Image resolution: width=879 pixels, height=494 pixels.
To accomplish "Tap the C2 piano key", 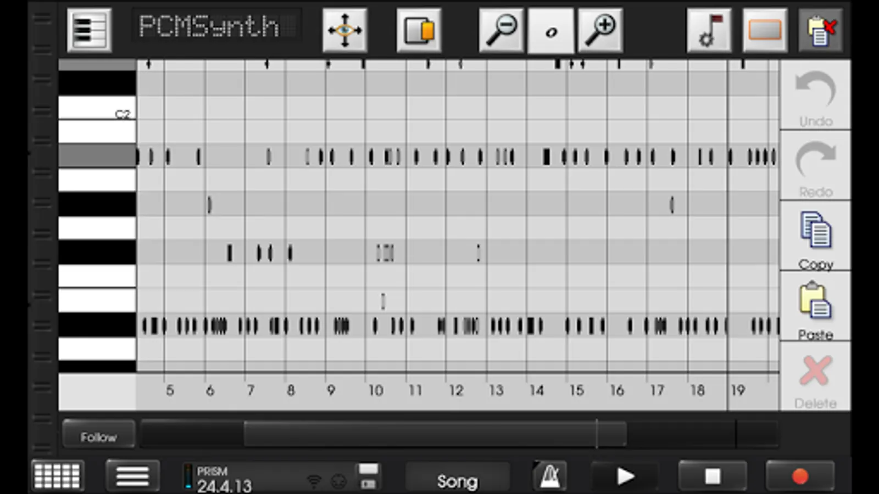I will pyautogui.click(x=97, y=108).
